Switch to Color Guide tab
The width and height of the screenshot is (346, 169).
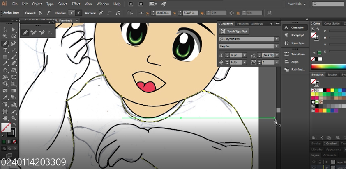(x=332, y=23)
